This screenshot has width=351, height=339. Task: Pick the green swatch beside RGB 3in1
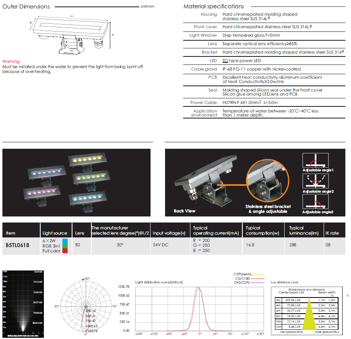tap(71, 245)
